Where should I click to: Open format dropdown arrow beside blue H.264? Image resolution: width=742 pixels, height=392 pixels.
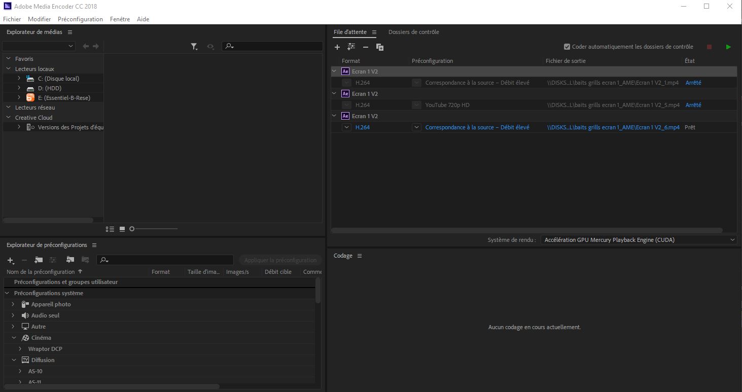(346, 127)
